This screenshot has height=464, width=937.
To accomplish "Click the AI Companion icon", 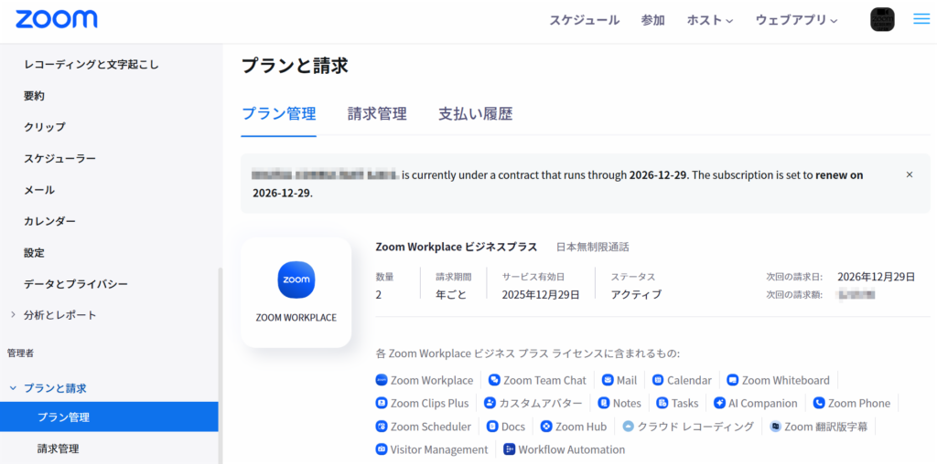I will (x=720, y=403).
